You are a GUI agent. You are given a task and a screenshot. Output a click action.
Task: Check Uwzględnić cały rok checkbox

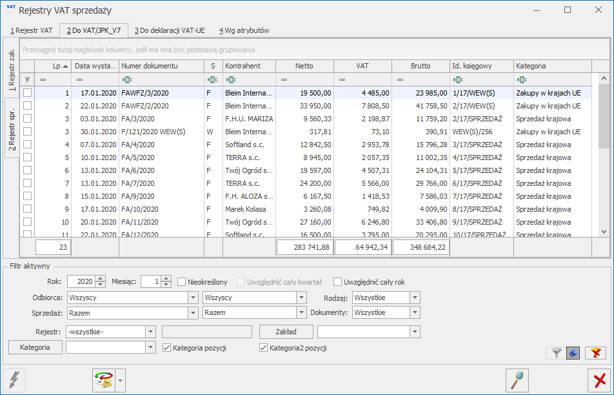point(337,281)
